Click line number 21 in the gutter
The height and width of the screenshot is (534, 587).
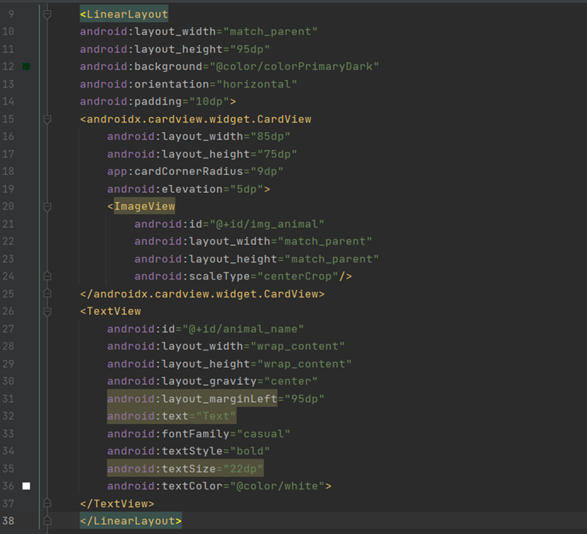tap(8, 224)
